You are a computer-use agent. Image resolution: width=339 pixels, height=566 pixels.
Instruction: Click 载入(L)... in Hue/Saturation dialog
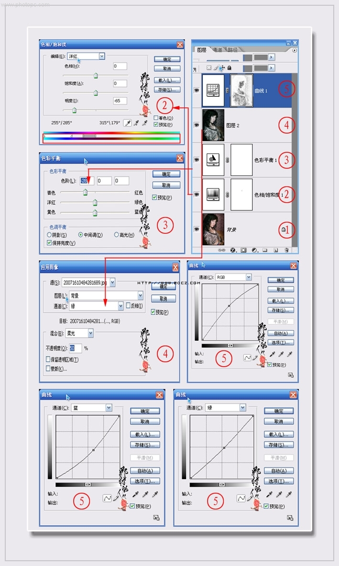click(167, 80)
